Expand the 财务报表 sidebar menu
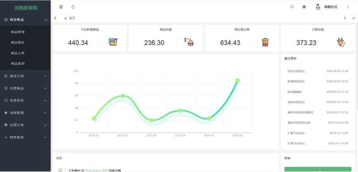This screenshot has height=172, width=358. coord(25,137)
